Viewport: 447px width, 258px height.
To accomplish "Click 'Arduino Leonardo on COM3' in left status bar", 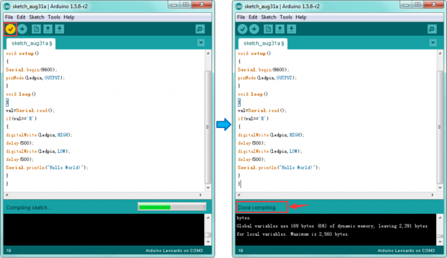I will point(174,251).
